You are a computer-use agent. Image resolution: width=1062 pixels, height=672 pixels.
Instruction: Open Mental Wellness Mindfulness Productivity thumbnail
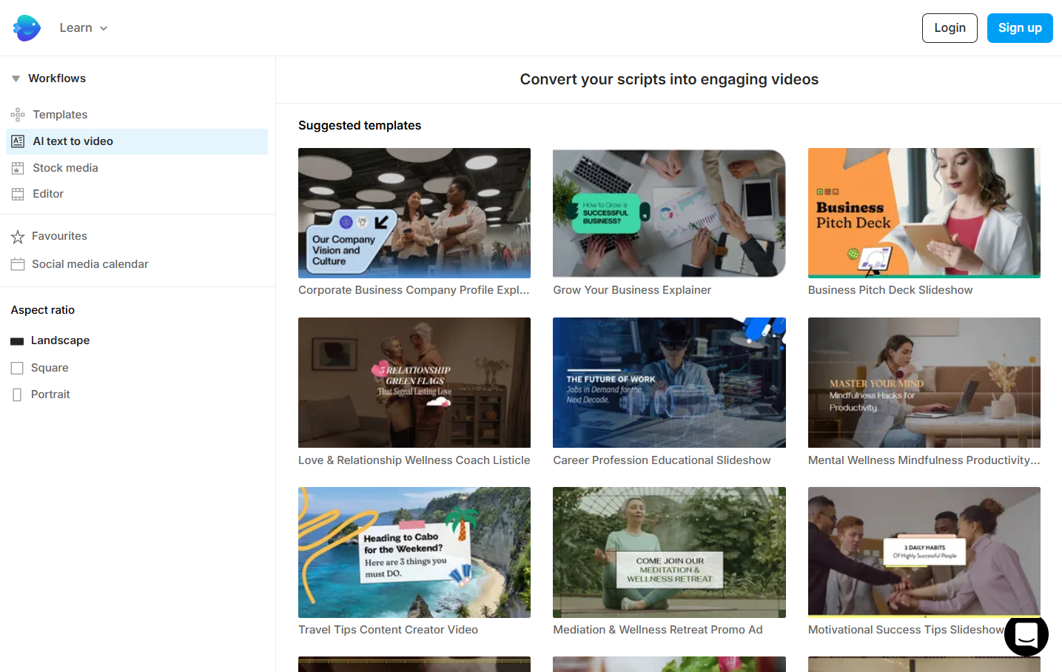click(x=924, y=383)
